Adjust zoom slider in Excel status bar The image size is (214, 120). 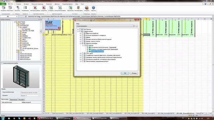coord(205,115)
